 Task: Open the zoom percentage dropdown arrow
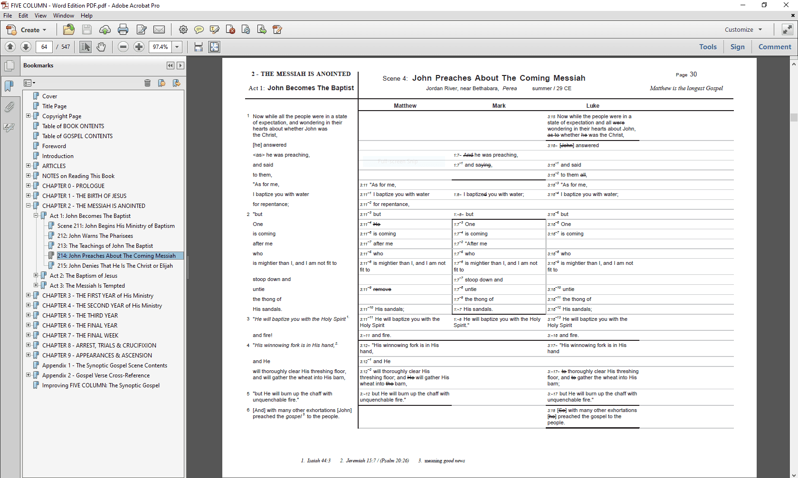click(177, 47)
